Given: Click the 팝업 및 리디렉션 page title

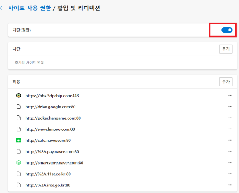Looking at the screenshot, I should point(79,8).
